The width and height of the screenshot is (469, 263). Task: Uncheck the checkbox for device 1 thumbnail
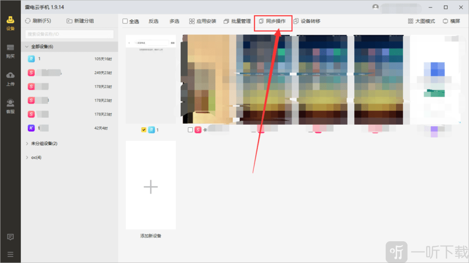tap(144, 130)
